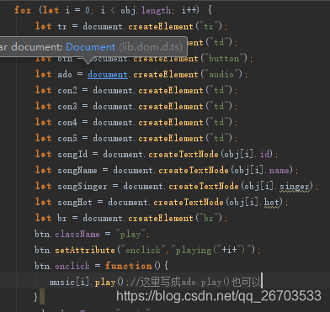
Task: Click 'function' keyword on btn.onclick line
Action: 128,266
